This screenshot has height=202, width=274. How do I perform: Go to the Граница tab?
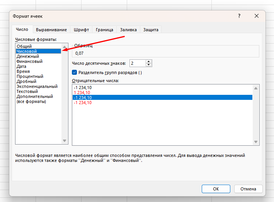point(104,30)
